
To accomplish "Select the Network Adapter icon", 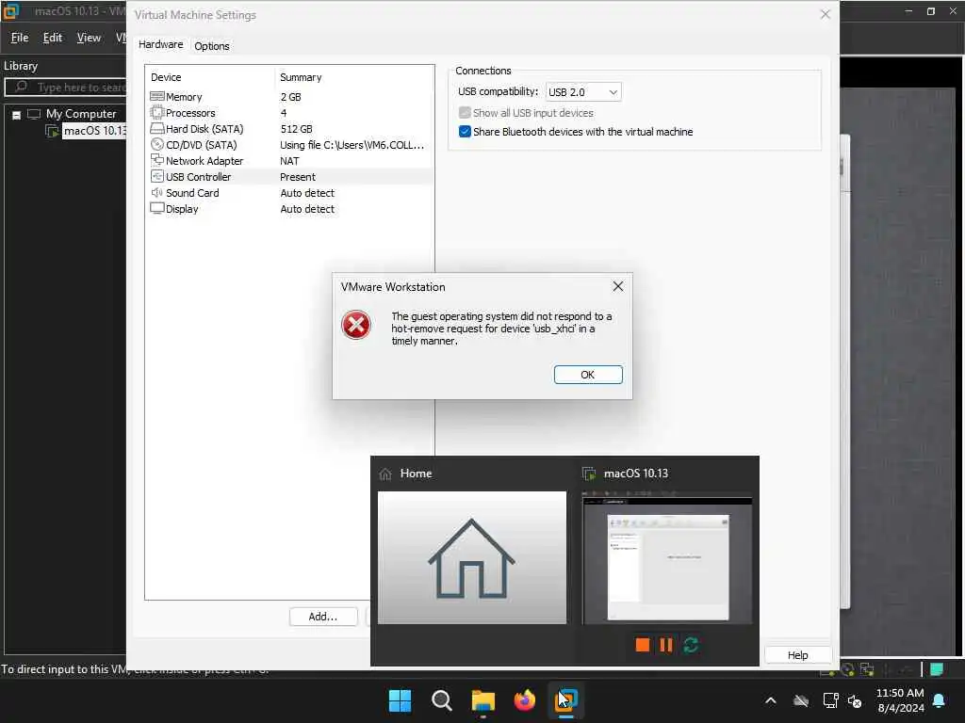I will coord(157,160).
